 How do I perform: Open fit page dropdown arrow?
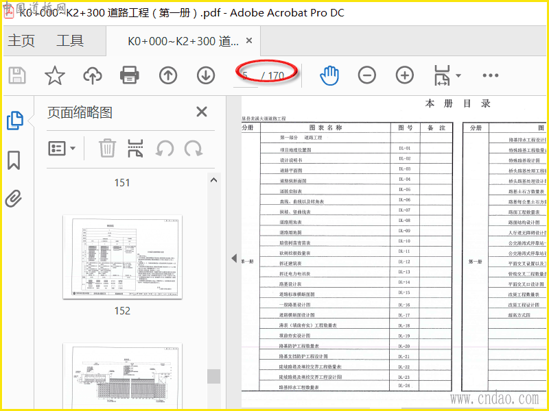458,75
